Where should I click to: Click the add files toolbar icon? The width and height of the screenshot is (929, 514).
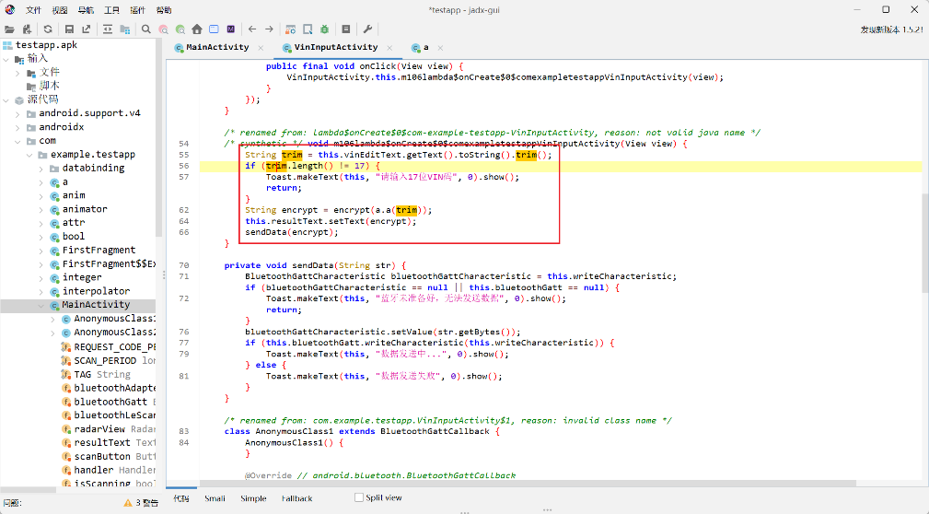tap(27, 29)
